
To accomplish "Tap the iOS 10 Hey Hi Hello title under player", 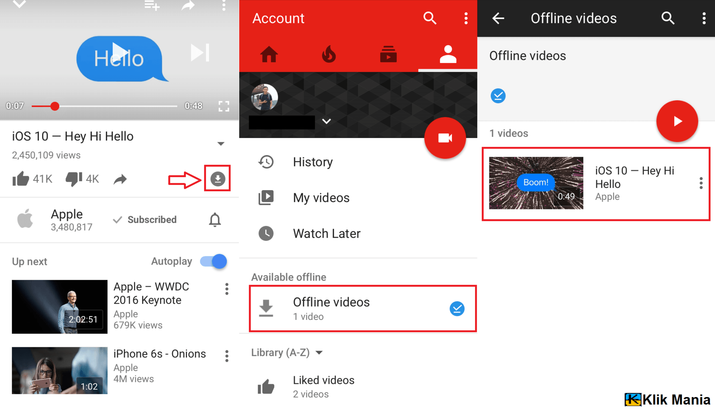I will tap(73, 136).
